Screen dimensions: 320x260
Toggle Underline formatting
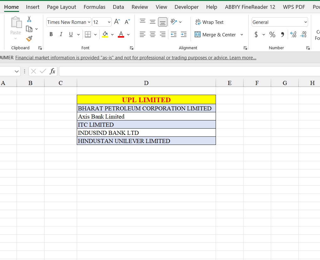pos(71,34)
